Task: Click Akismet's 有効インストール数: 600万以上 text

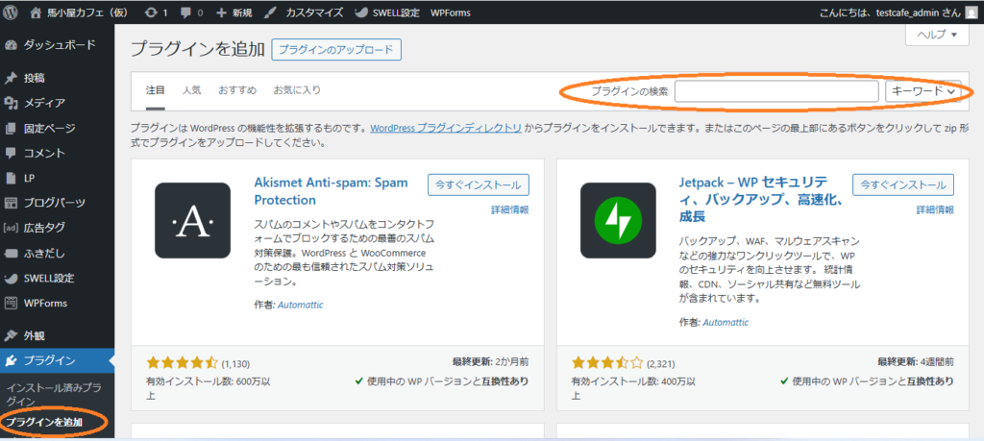Action: pyautogui.click(x=208, y=388)
